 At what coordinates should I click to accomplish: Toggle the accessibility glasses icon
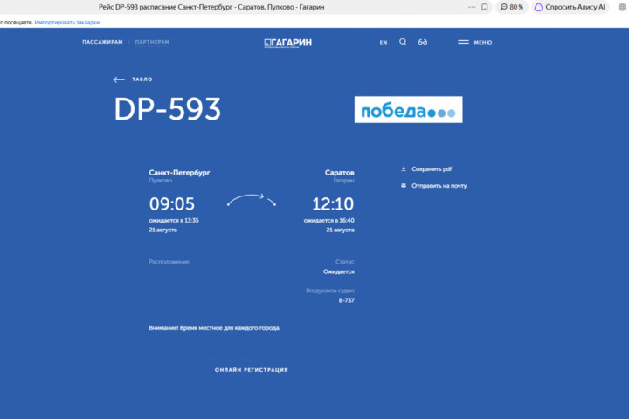tap(423, 42)
